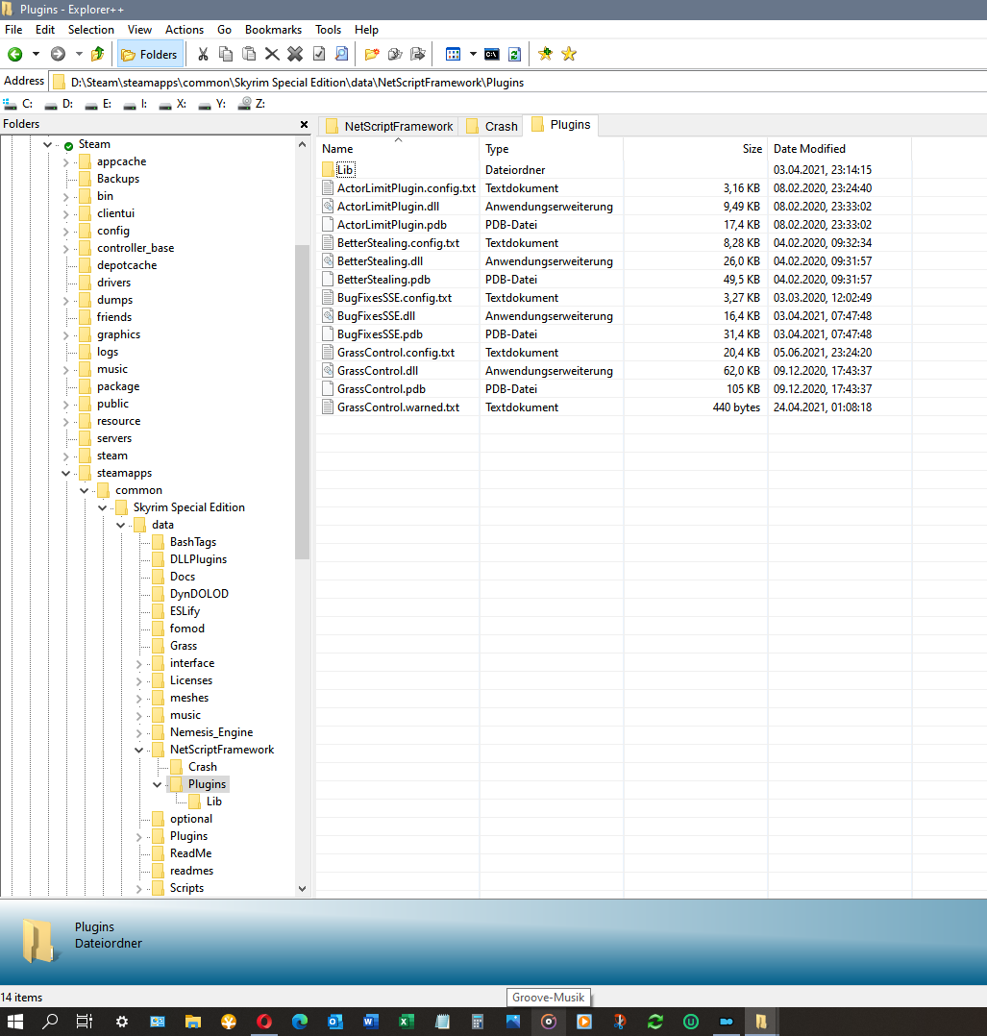Open the Views dropdown arrow
The width and height of the screenshot is (987, 1036).
(473, 55)
